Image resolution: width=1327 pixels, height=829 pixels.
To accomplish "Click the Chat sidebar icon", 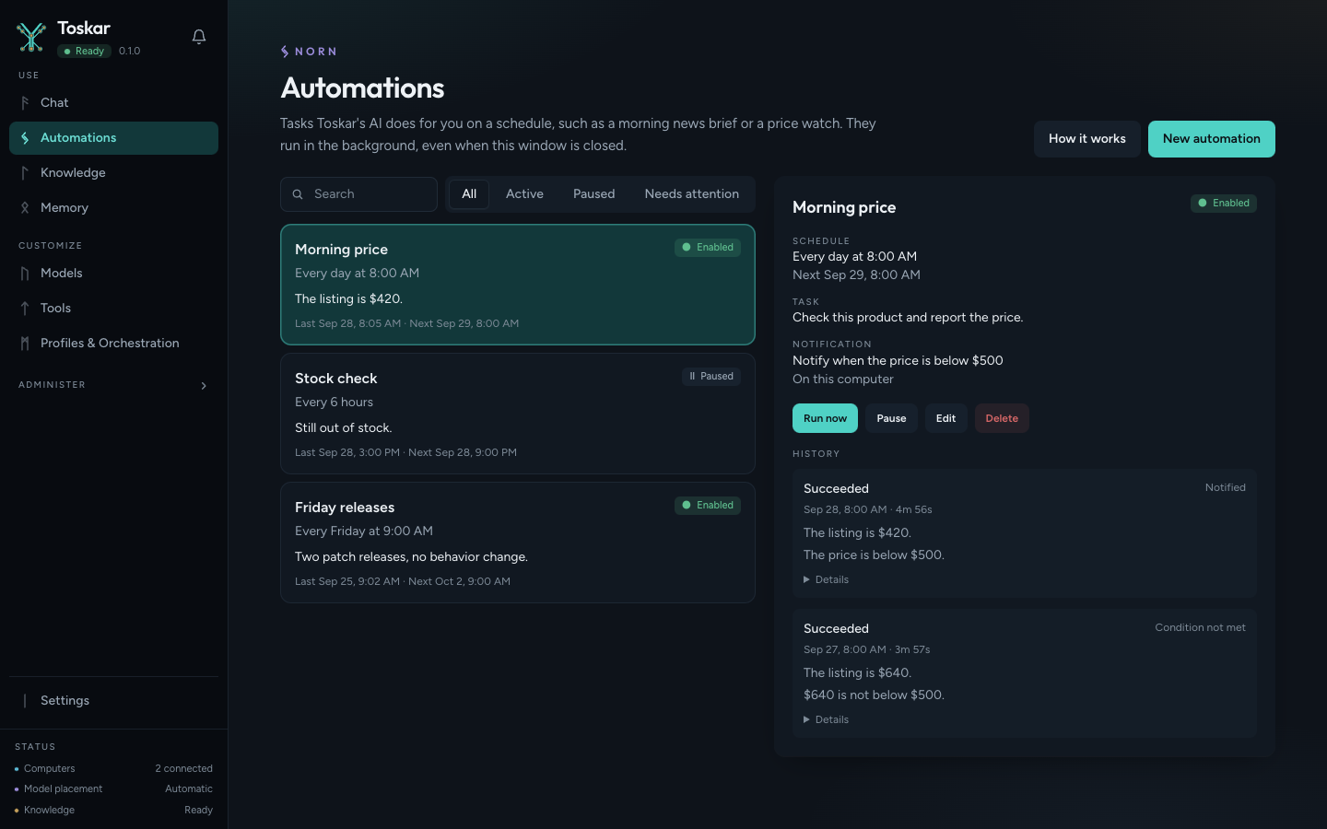I will point(25,103).
